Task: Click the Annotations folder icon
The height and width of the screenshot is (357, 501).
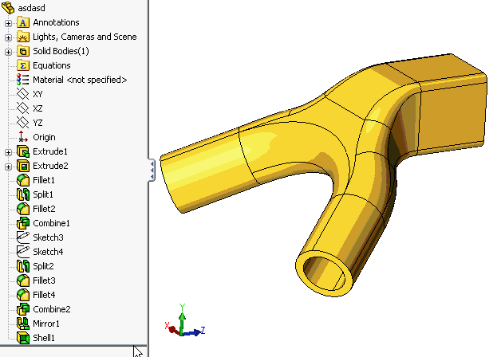Action: pyautogui.click(x=23, y=22)
